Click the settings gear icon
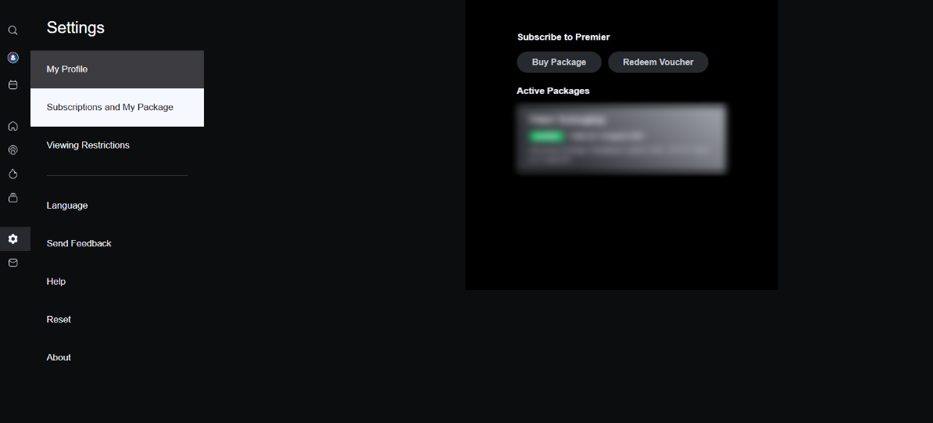Image resolution: width=933 pixels, height=423 pixels. pyautogui.click(x=13, y=239)
